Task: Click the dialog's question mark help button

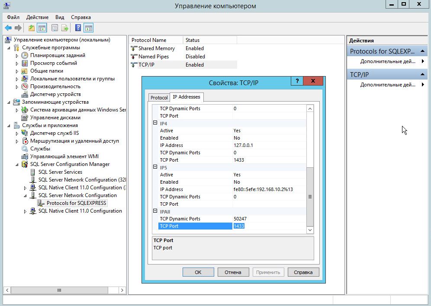Action: tap(297, 81)
